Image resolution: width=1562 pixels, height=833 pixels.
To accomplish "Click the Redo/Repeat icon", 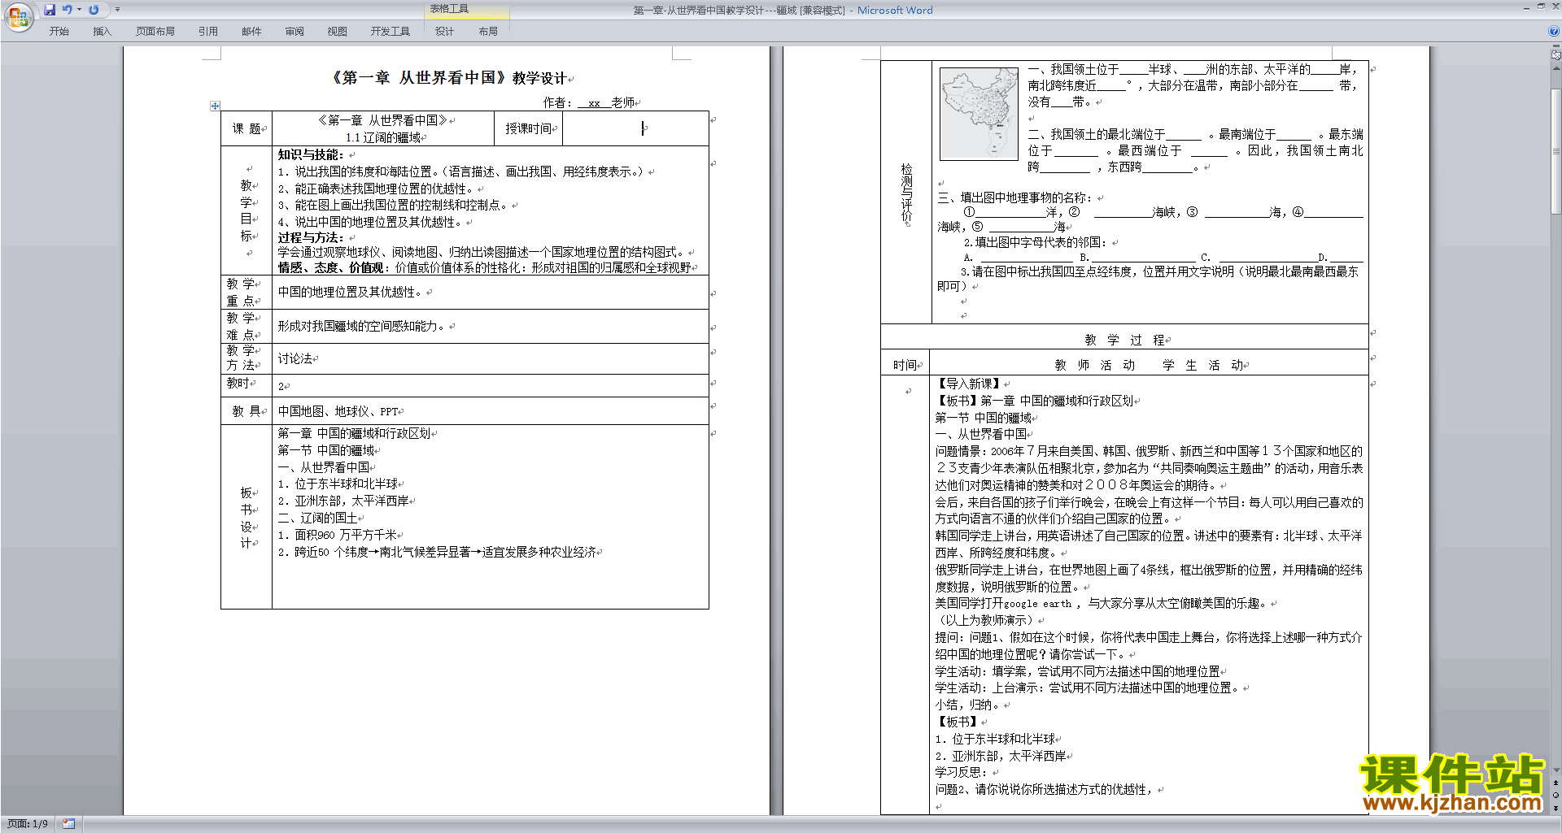I will pyautogui.click(x=94, y=10).
